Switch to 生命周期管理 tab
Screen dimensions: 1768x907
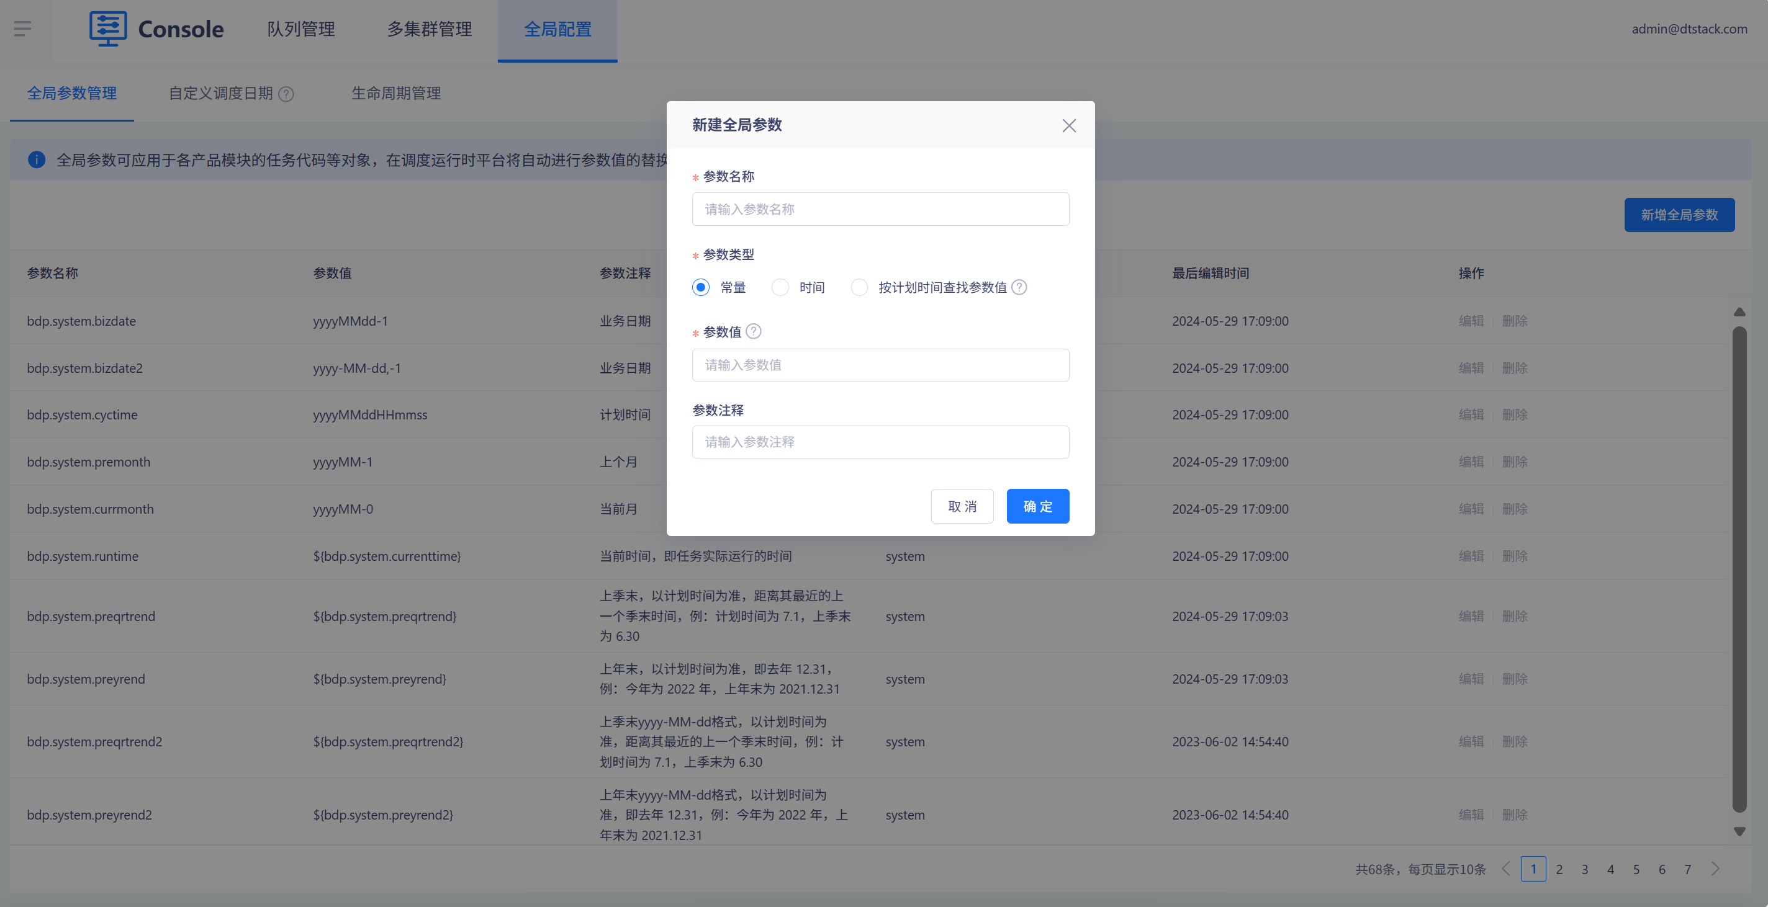396,93
